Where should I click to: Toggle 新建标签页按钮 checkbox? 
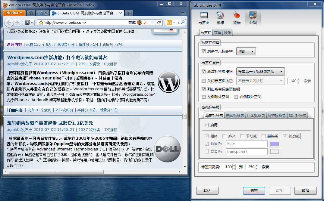click(203, 72)
